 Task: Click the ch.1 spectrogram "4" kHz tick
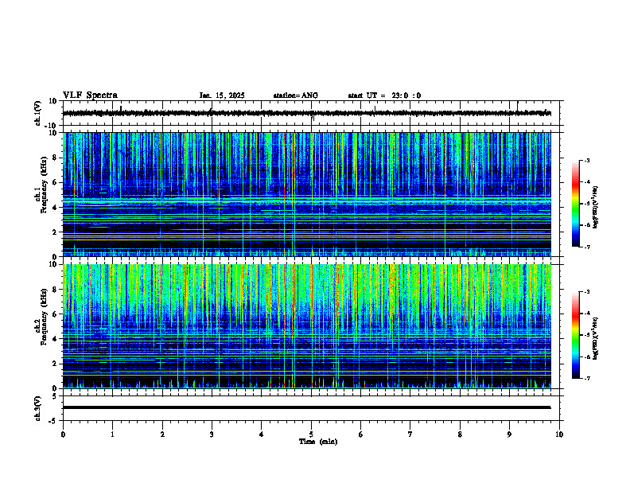pos(55,208)
